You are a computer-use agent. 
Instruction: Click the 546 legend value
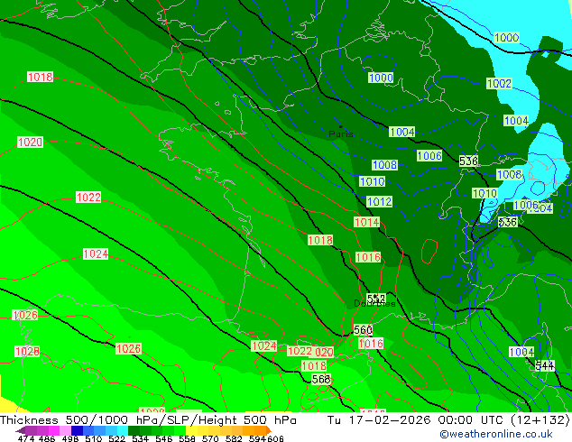click(x=163, y=438)
